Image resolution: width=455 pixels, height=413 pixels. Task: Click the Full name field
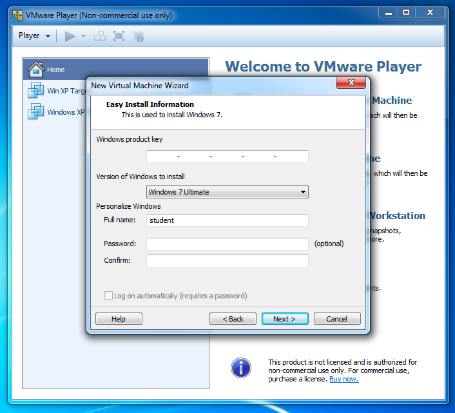point(227,220)
